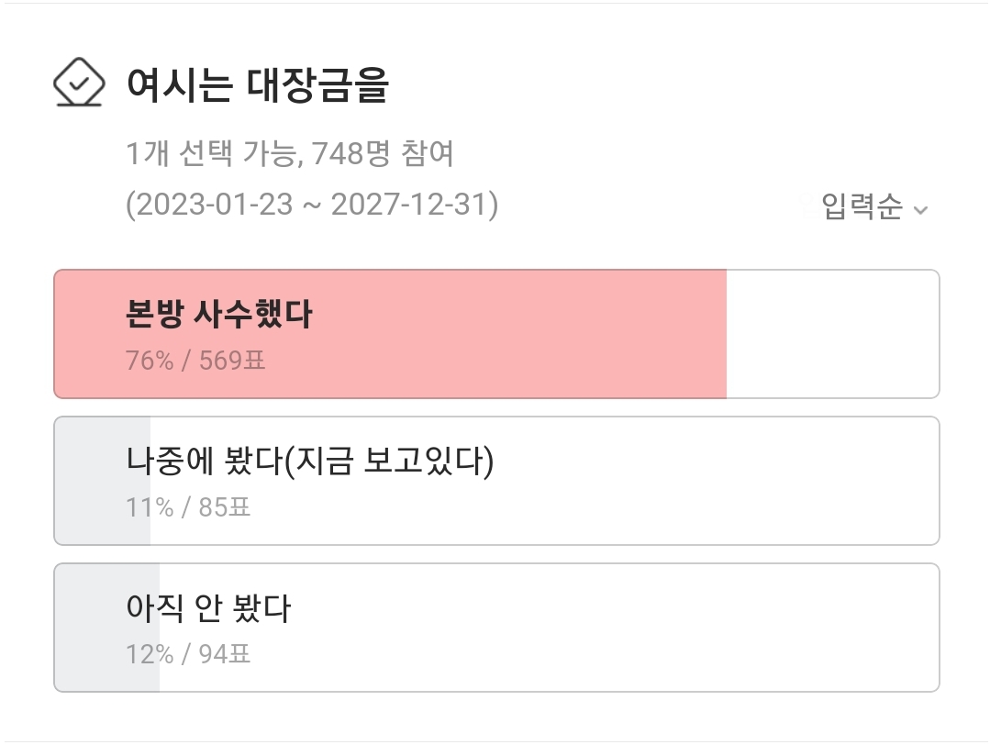Viewport: 990px width, 745px height.
Task: Click the chevron arrow next to 입력순
Action: click(x=921, y=209)
